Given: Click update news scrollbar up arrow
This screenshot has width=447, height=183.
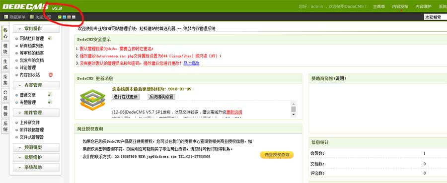Looking at the screenshot, I should [x=294, y=104].
